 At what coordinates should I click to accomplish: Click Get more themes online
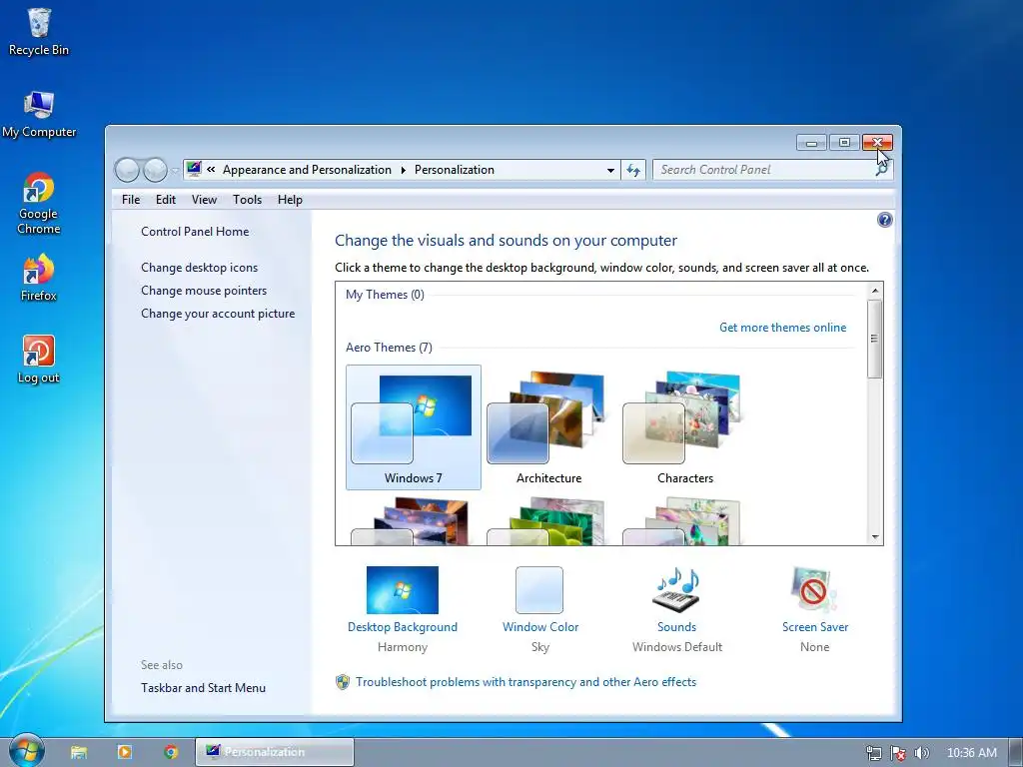coord(782,328)
